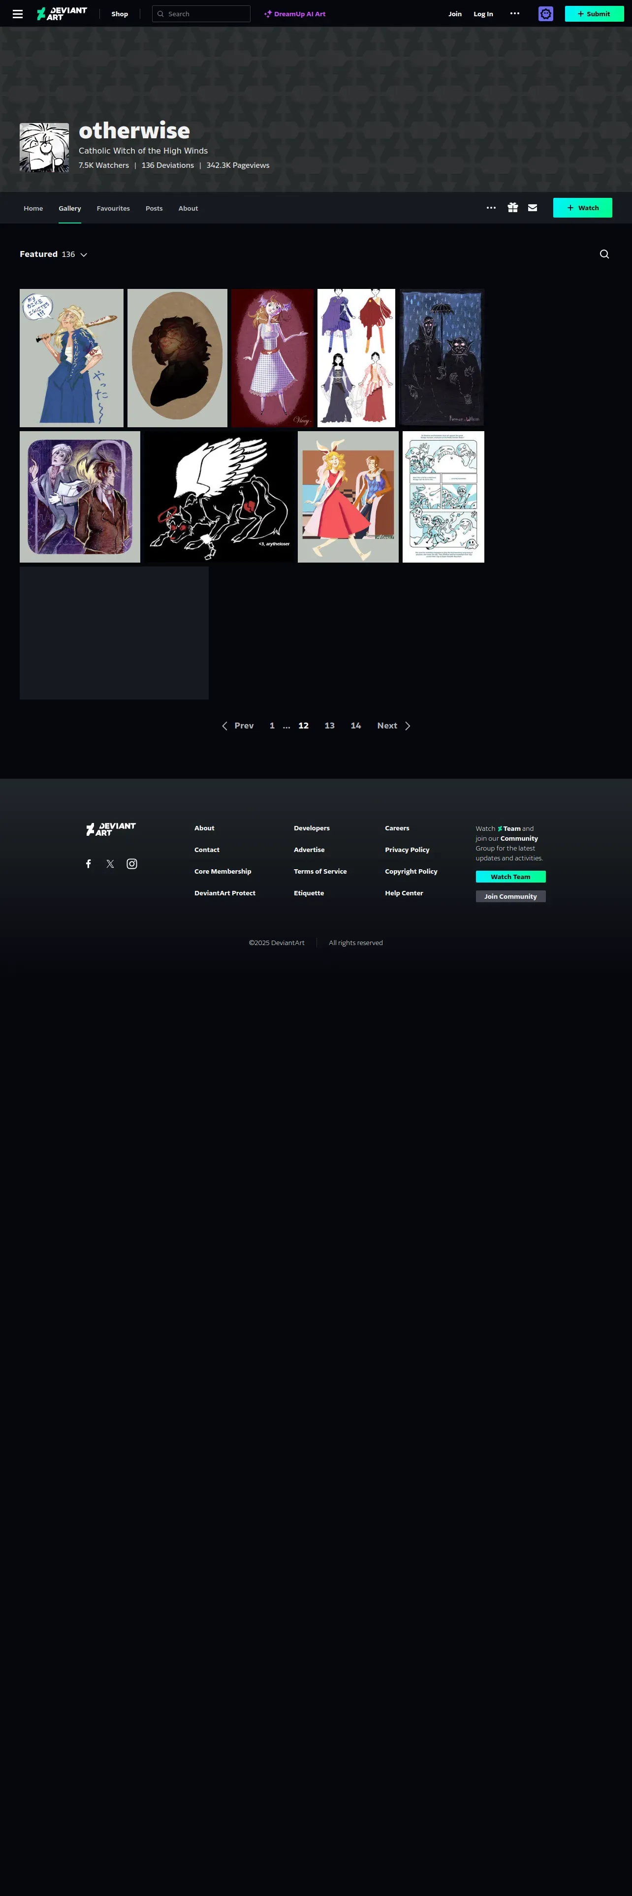Click the DeviantArt Protect link
Screen dimensions: 632x1896
point(225,893)
